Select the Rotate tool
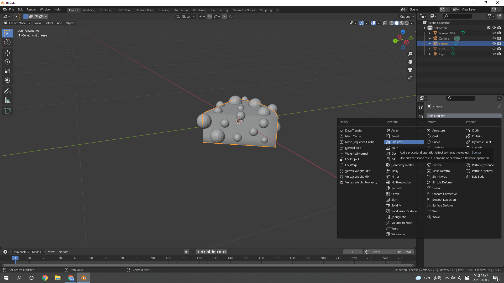The height and width of the screenshot is (283, 504). pos(7,62)
